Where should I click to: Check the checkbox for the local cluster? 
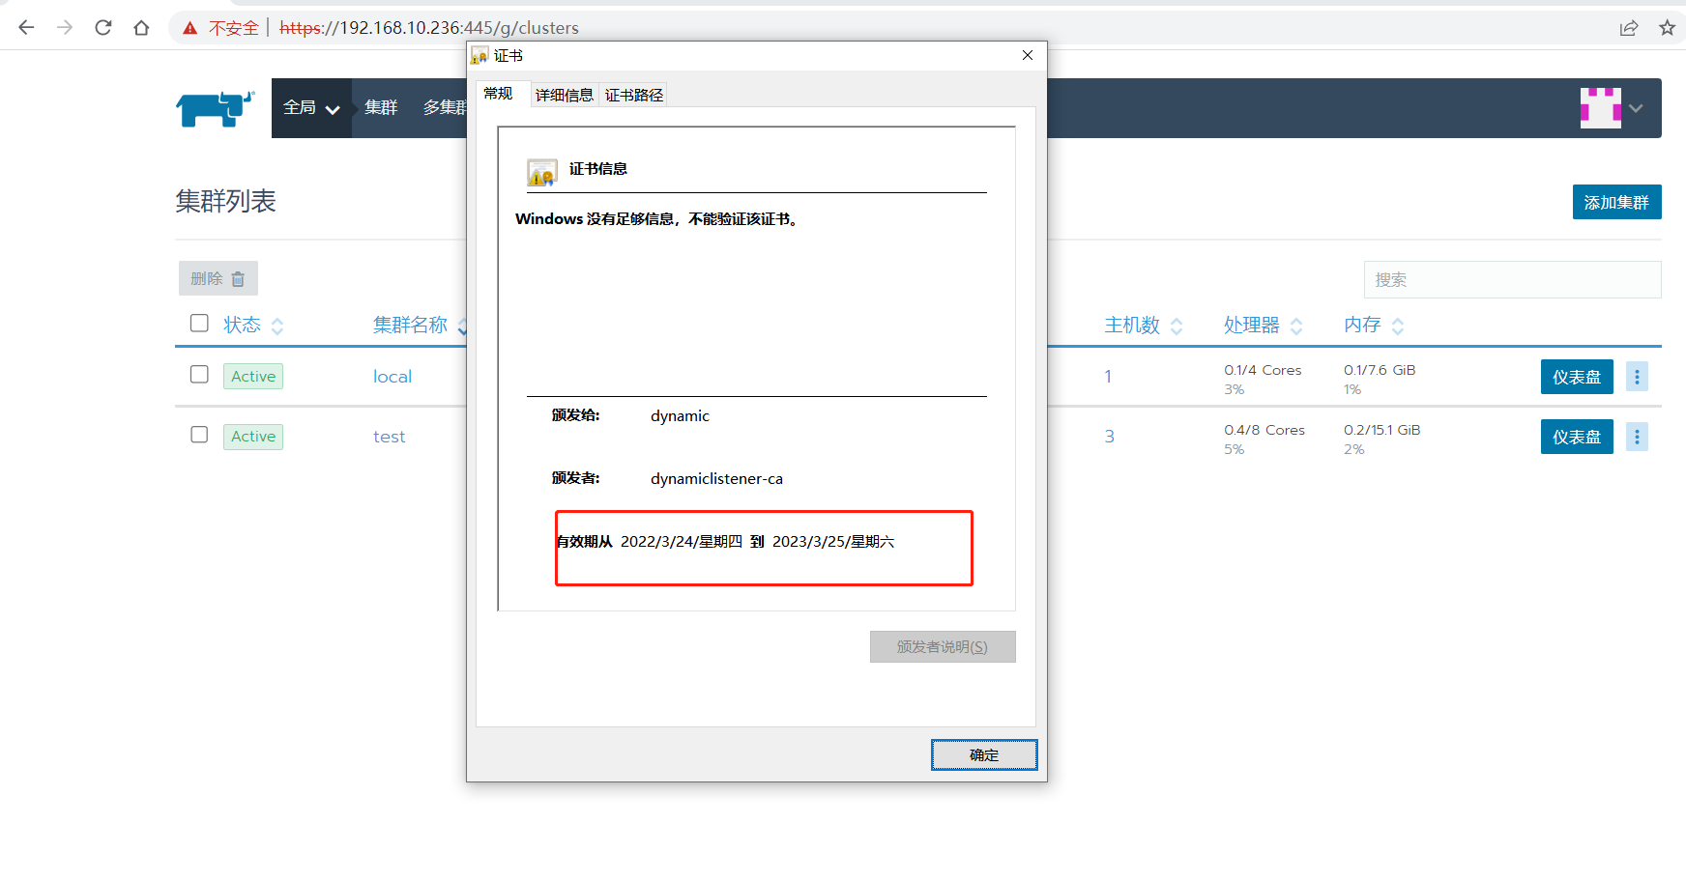click(x=198, y=375)
